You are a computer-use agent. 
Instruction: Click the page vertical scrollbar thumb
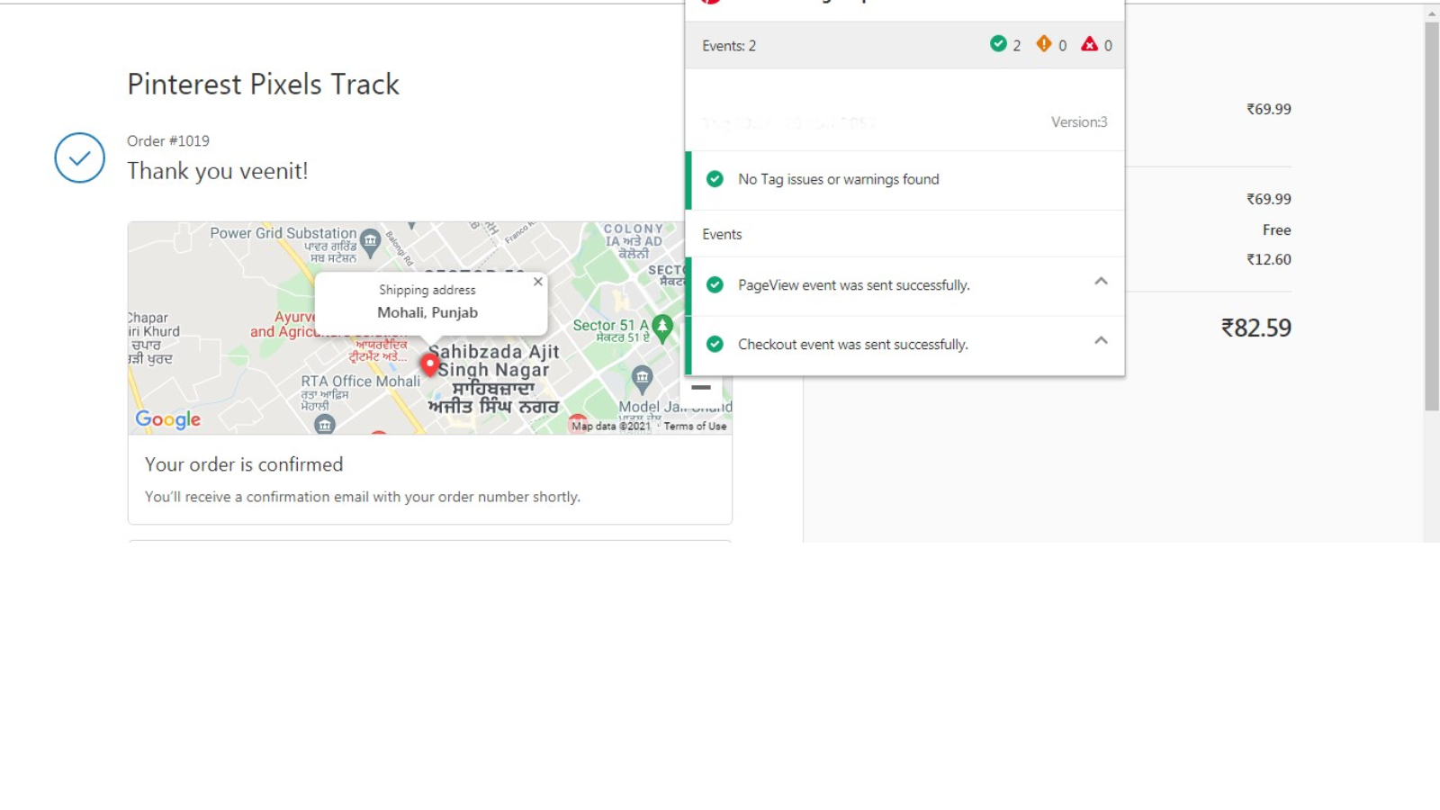point(1432,216)
